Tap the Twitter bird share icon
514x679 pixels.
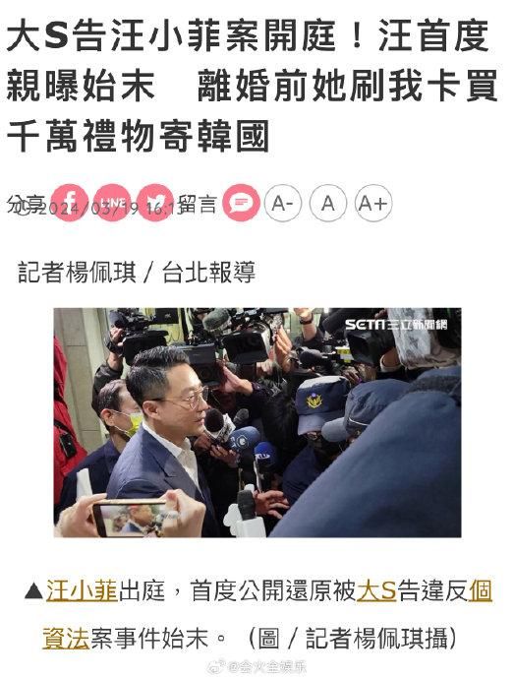(154, 203)
